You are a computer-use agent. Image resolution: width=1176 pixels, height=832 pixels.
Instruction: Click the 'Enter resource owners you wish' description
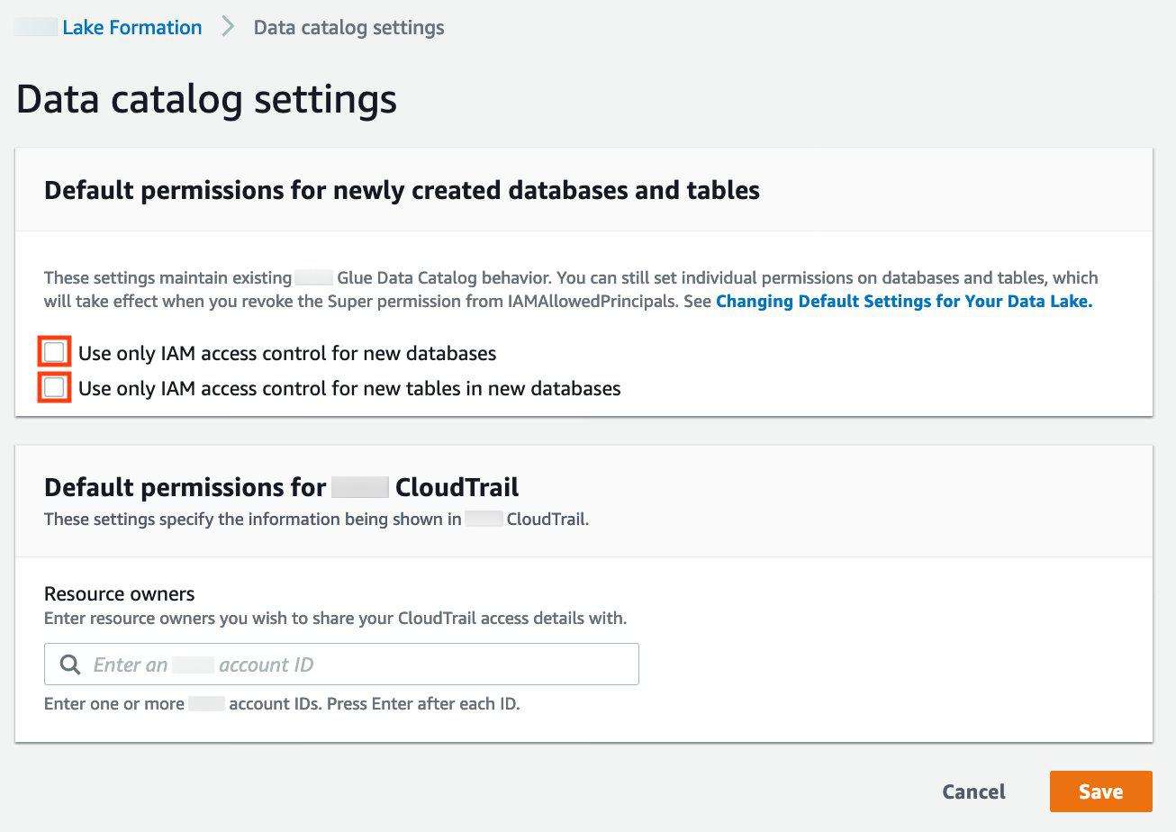[x=335, y=619]
